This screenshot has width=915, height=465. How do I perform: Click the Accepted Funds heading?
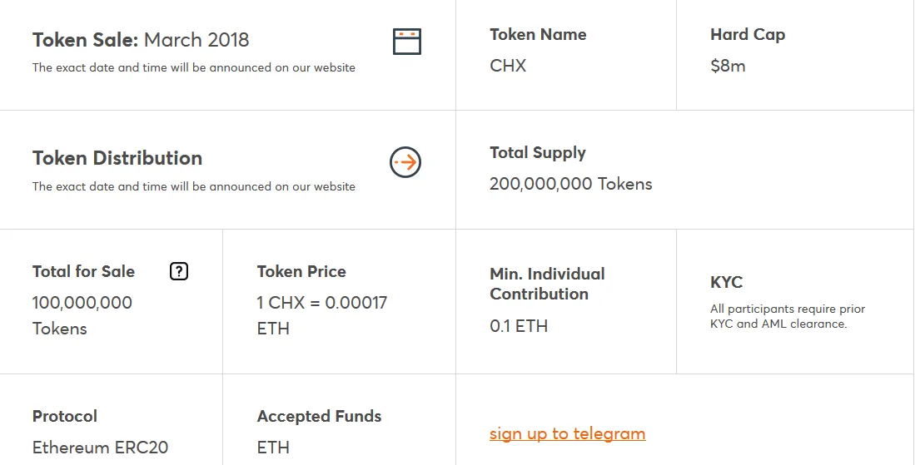(x=319, y=416)
